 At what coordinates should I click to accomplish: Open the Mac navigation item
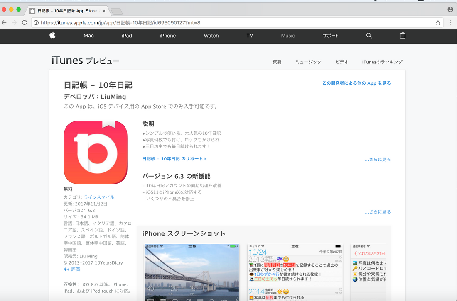click(x=88, y=36)
